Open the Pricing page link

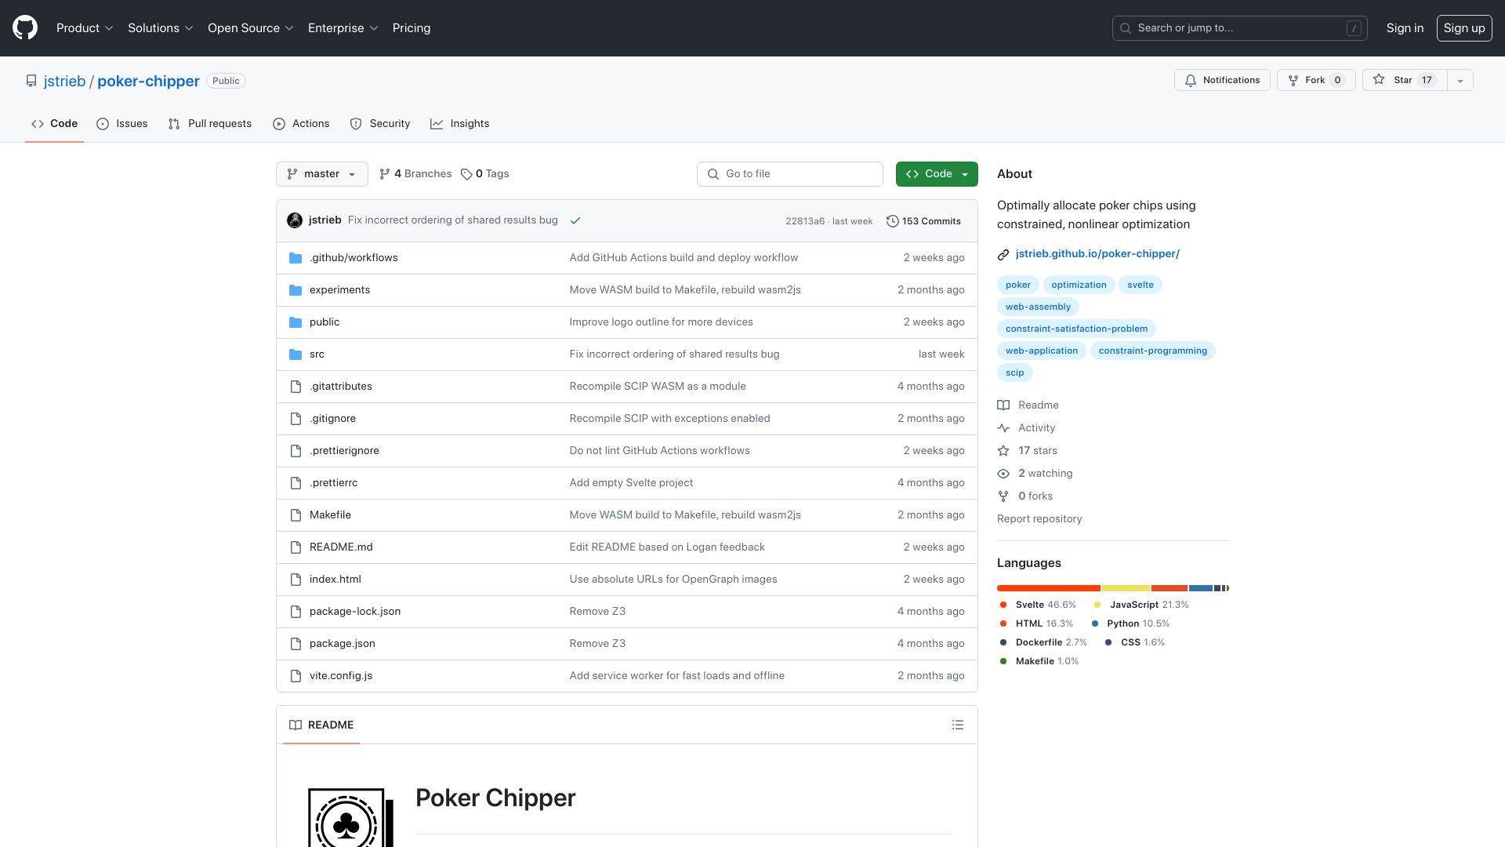click(x=412, y=28)
